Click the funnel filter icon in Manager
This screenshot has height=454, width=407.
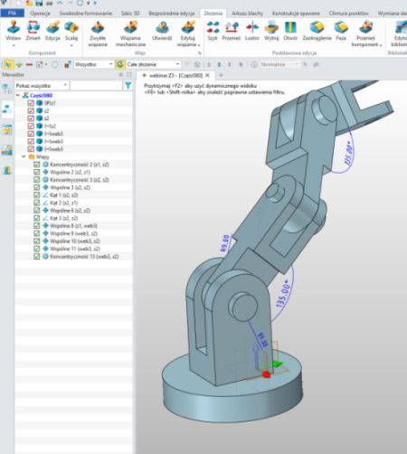point(128,86)
